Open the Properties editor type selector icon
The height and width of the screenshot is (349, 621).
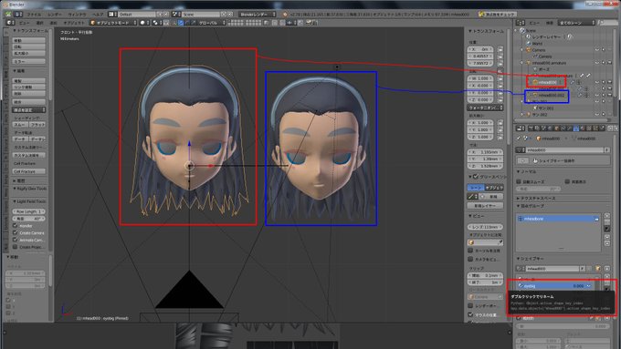(x=521, y=128)
